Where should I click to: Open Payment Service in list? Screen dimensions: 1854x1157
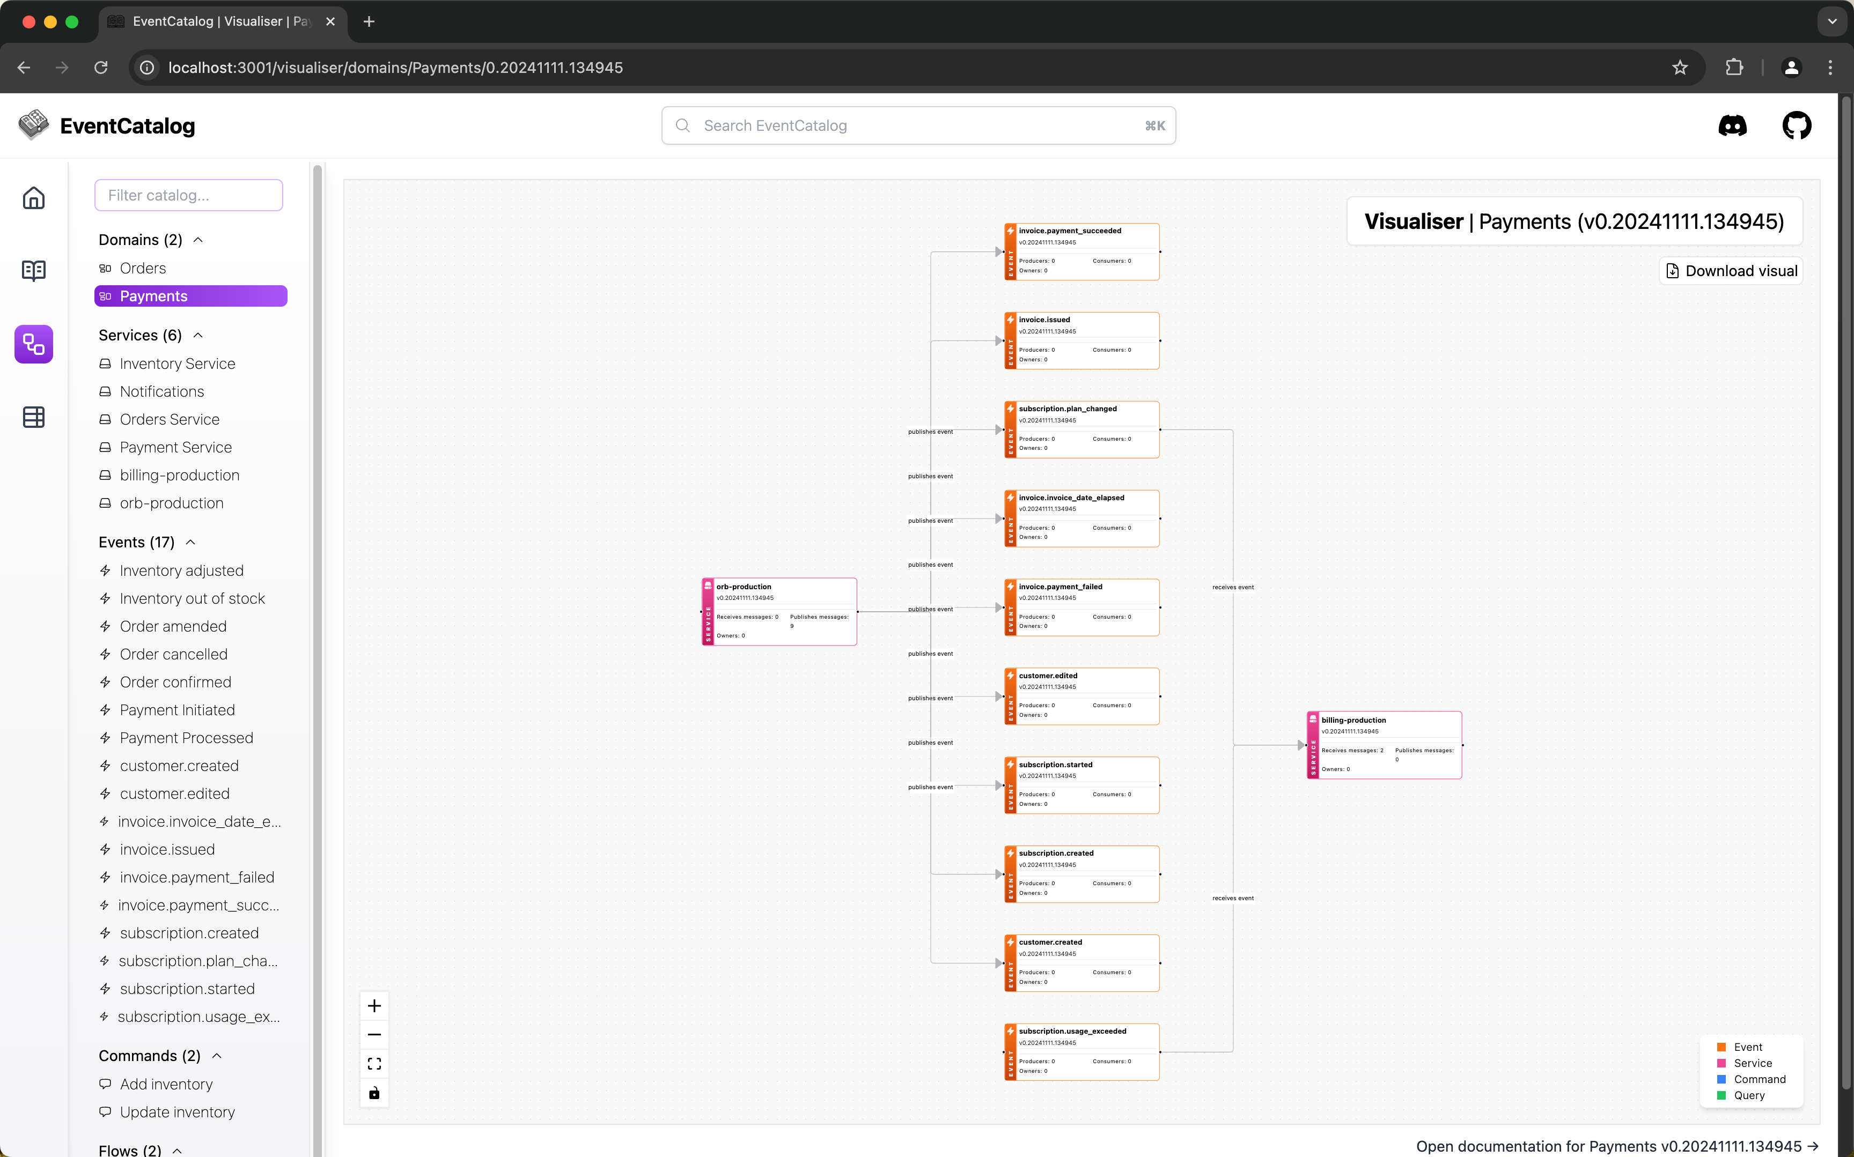point(175,448)
